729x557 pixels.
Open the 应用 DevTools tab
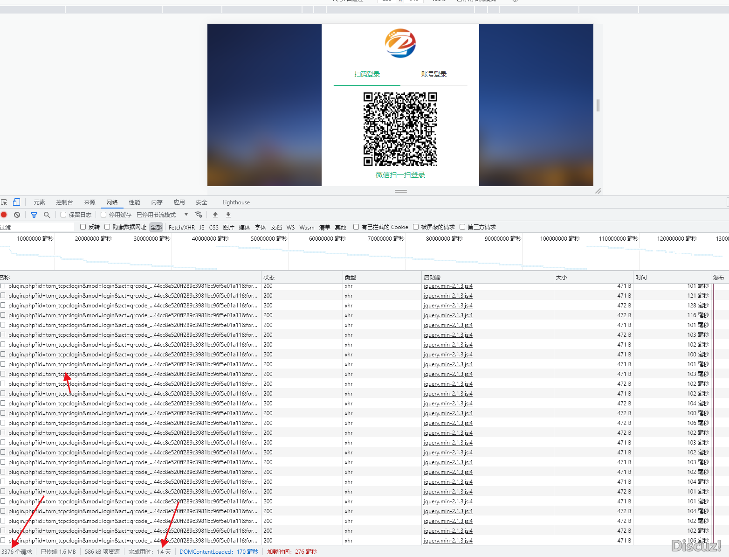pos(179,202)
